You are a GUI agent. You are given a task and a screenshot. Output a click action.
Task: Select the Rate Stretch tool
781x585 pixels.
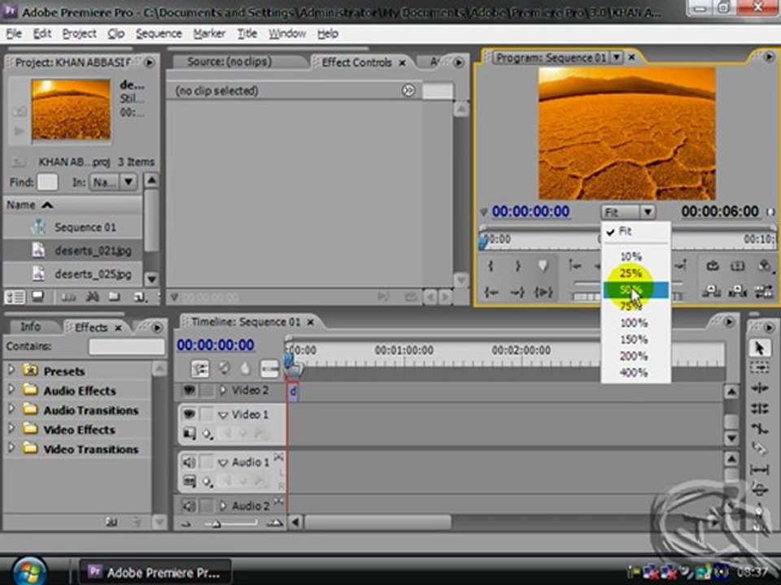(x=759, y=429)
